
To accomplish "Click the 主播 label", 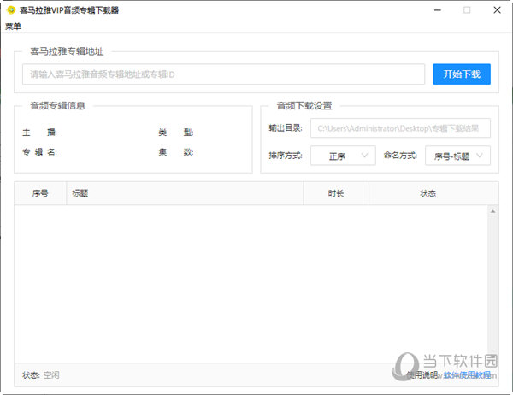I will coord(39,133).
